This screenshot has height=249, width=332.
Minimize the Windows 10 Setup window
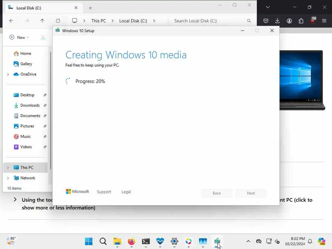pyautogui.click(x=243, y=31)
